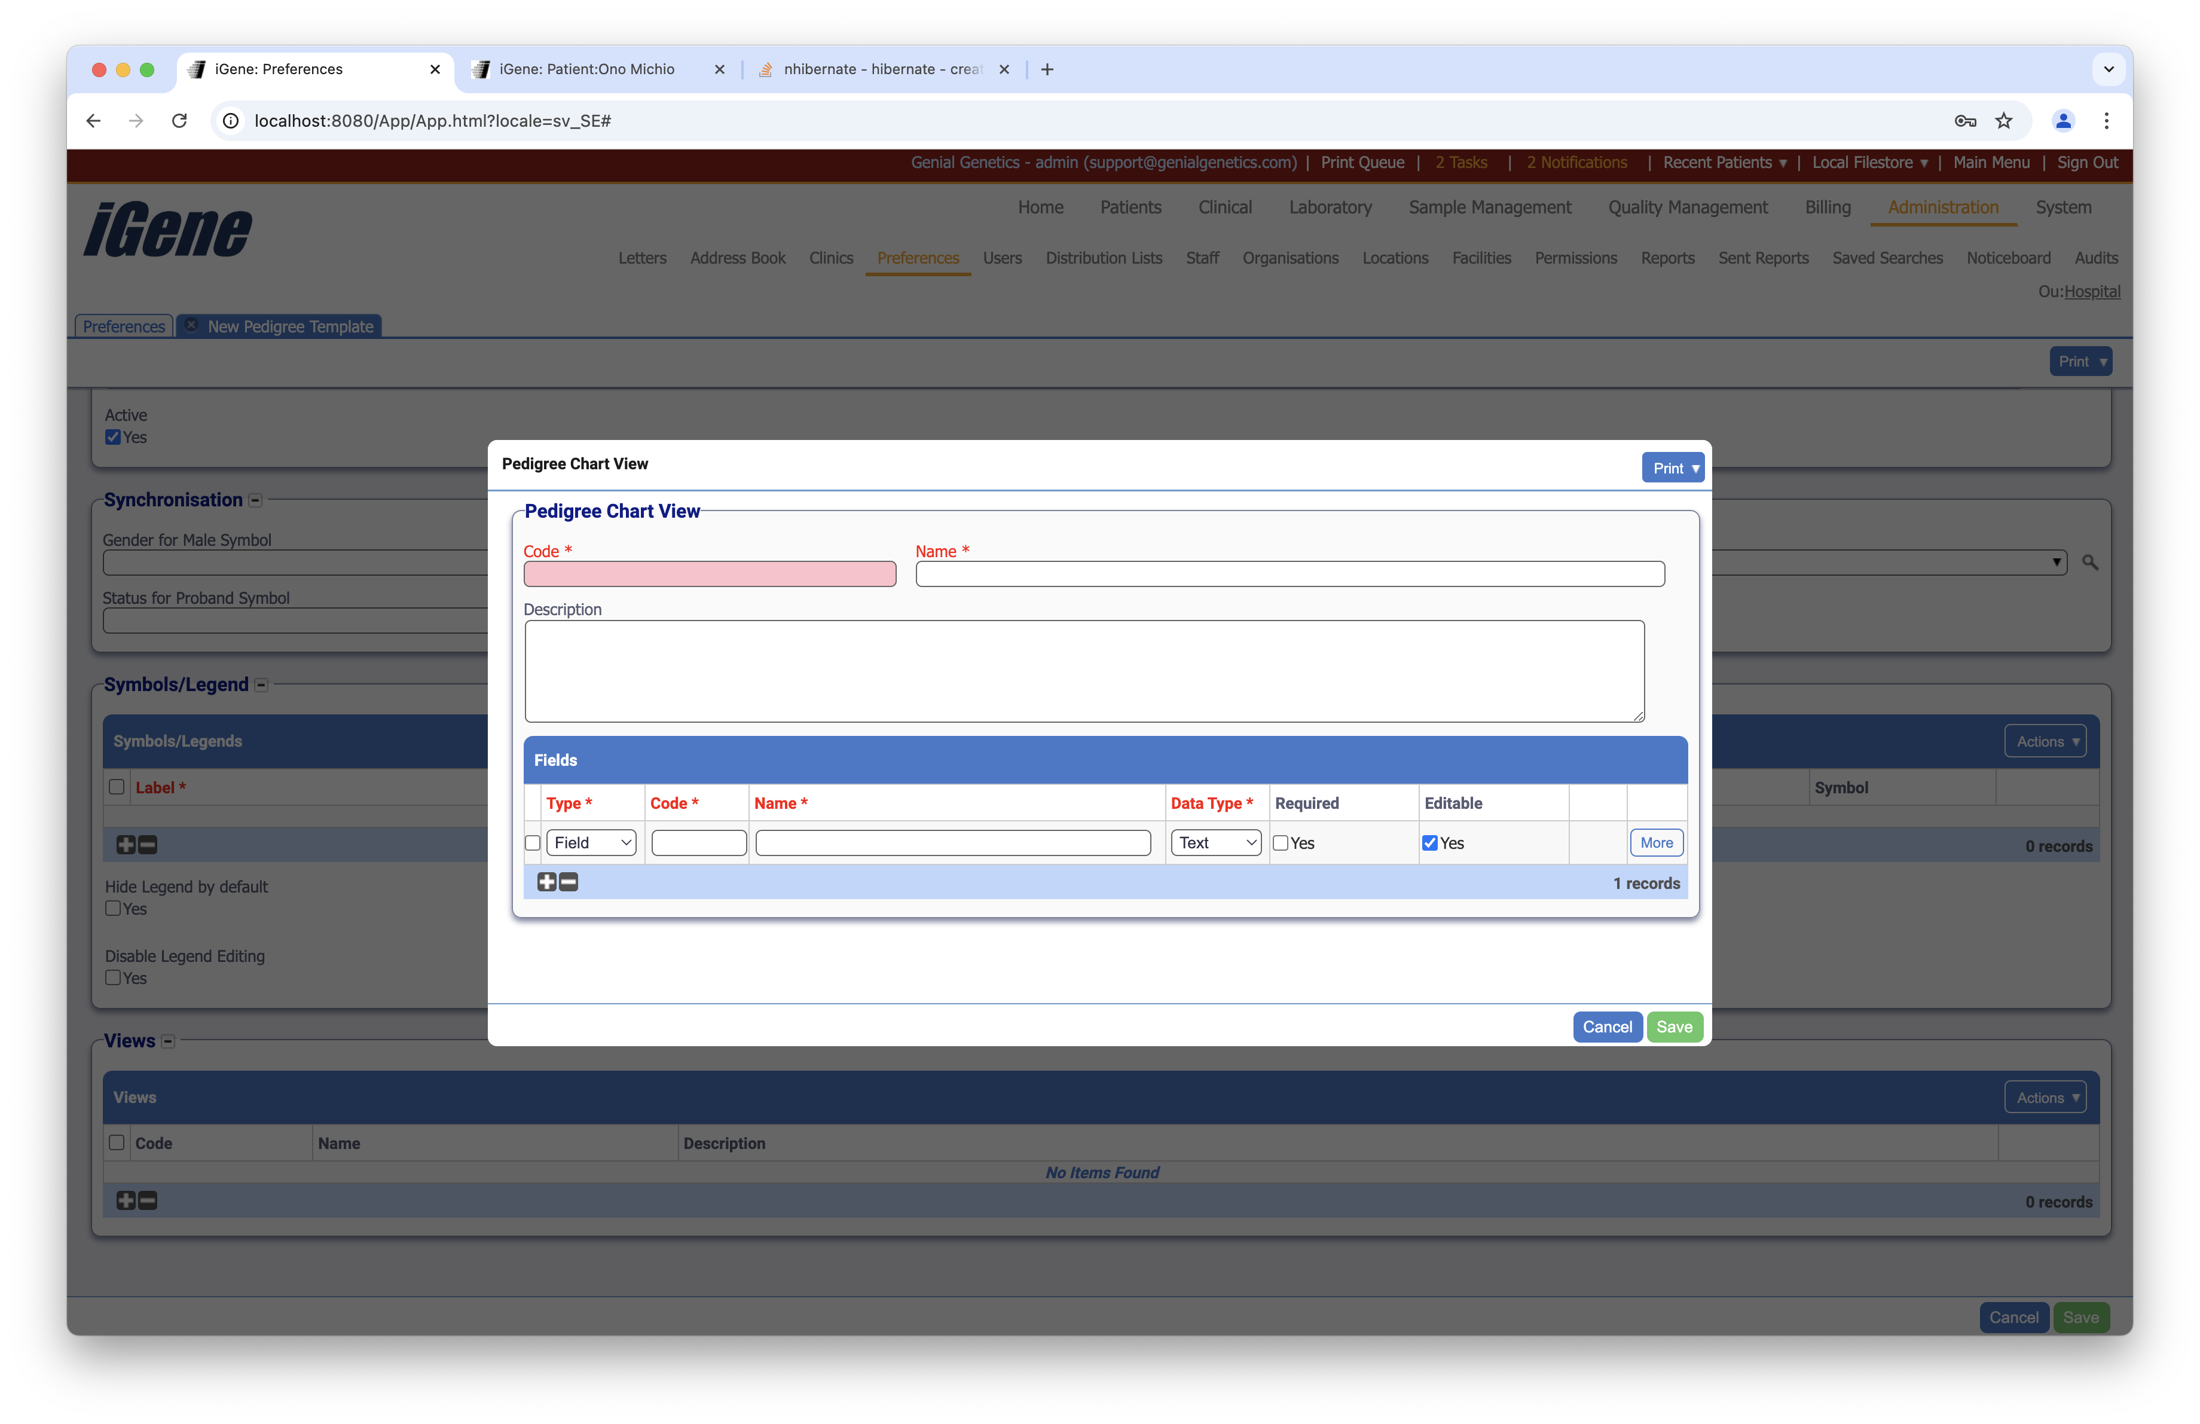This screenshot has height=1424, width=2200.
Task: Reload the browser page
Action: coord(179,121)
